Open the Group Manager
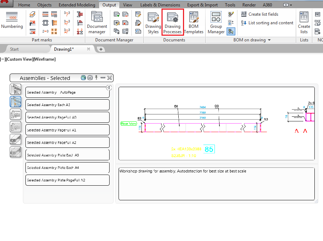The image size is (323, 241). (x=216, y=22)
